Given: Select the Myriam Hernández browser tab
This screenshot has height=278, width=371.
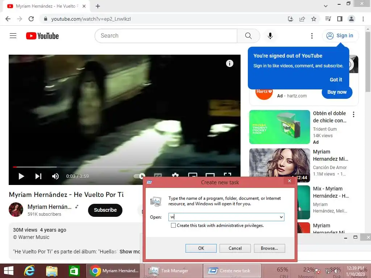Looking at the screenshot, I should tap(46, 6).
